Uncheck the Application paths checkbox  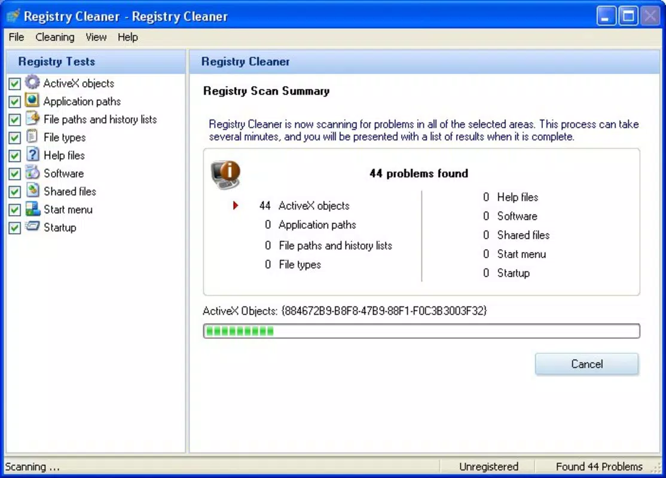point(14,102)
